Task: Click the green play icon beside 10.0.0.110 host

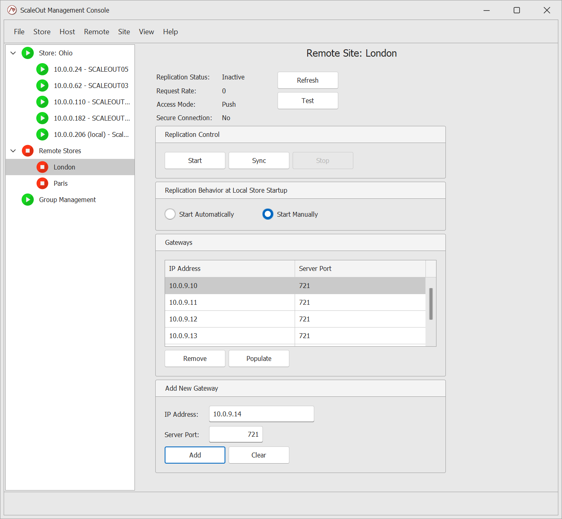Action: (x=42, y=102)
